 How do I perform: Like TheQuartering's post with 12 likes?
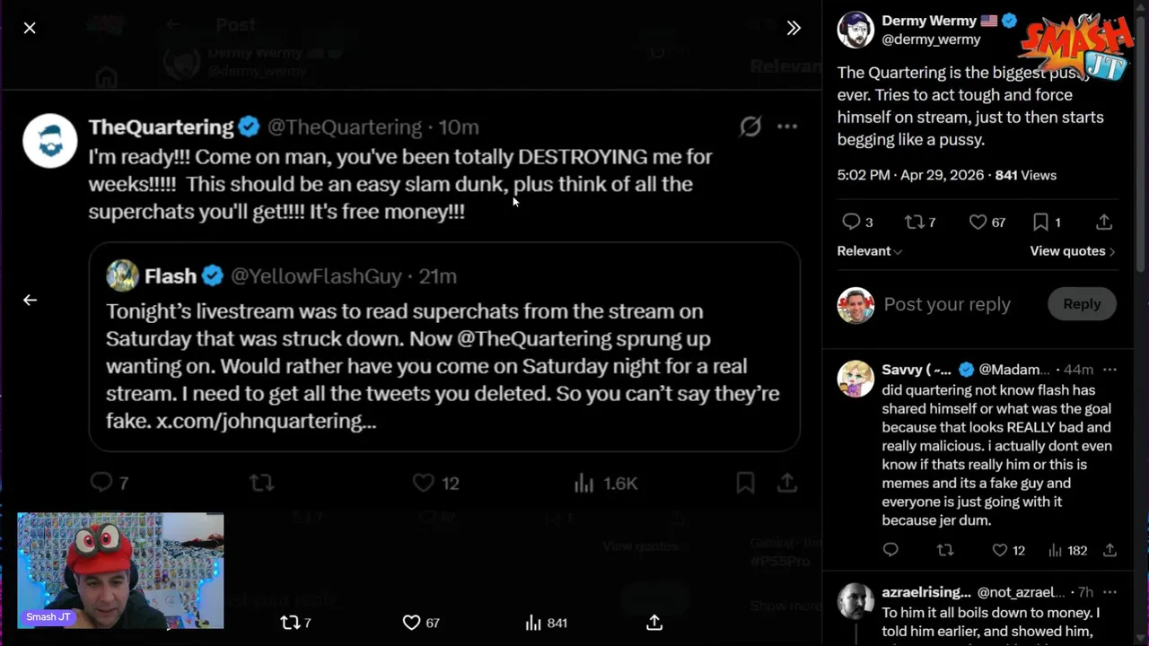424,483
